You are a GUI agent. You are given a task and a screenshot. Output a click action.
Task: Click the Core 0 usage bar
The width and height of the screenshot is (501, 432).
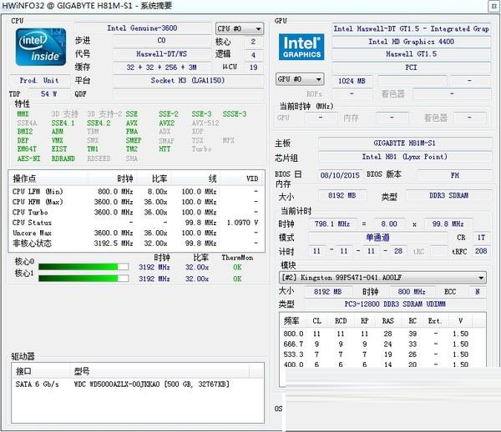coord(83,267)
